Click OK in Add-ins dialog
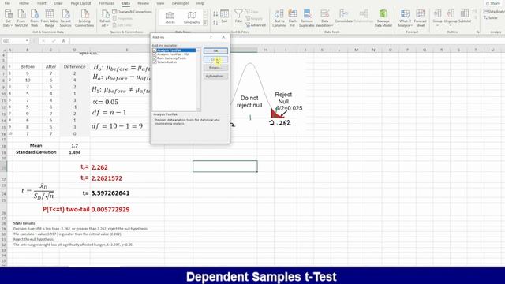Image resolution: width=505 pixels, height=284 pixels. pyautogui.click(x=215, y=50)
